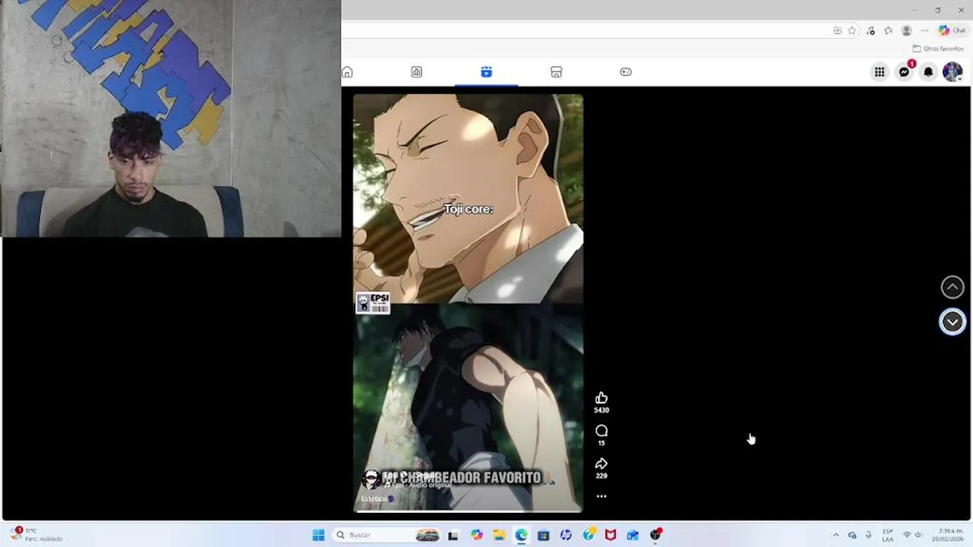Open comments on the reel
This screenshot has width=973, height=547.
click(601, 431)
